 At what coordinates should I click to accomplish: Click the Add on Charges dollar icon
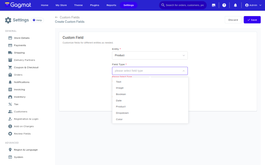click(x=10, y=126)
